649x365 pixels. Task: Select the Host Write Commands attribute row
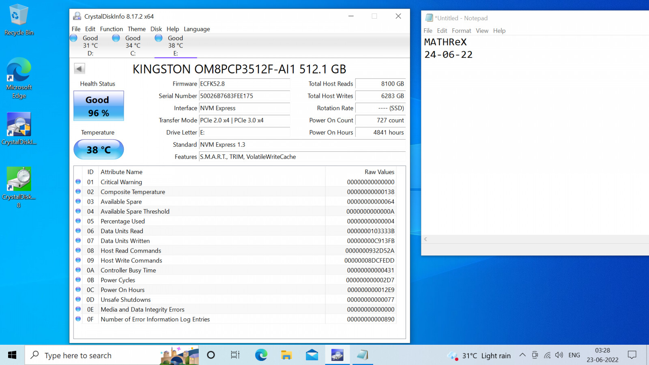pyautogui.click(x=235, y=260)
